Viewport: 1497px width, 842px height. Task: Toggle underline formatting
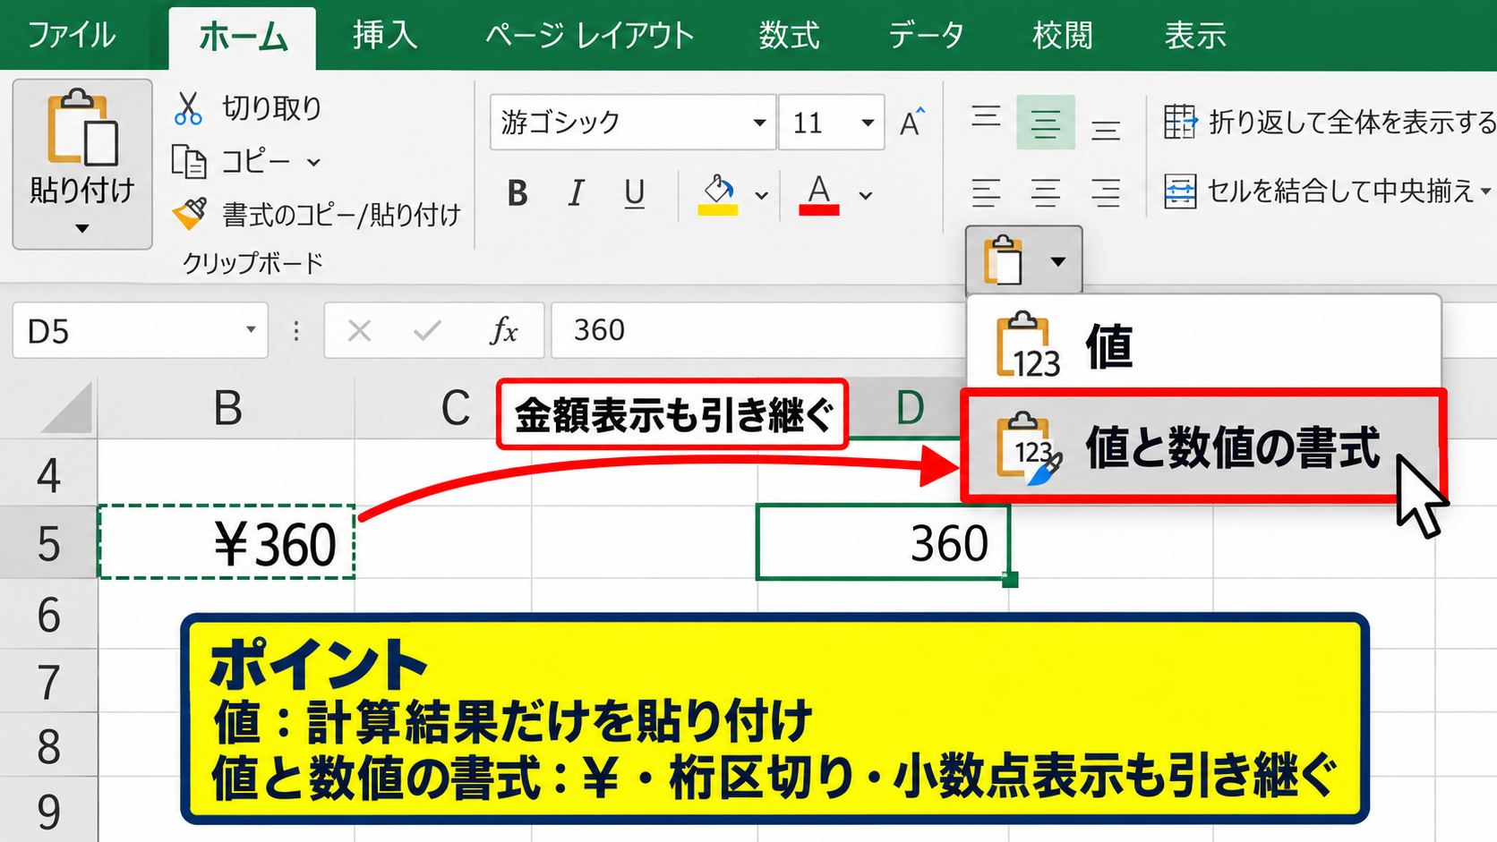pyautogui.click(x=635, y=193)
